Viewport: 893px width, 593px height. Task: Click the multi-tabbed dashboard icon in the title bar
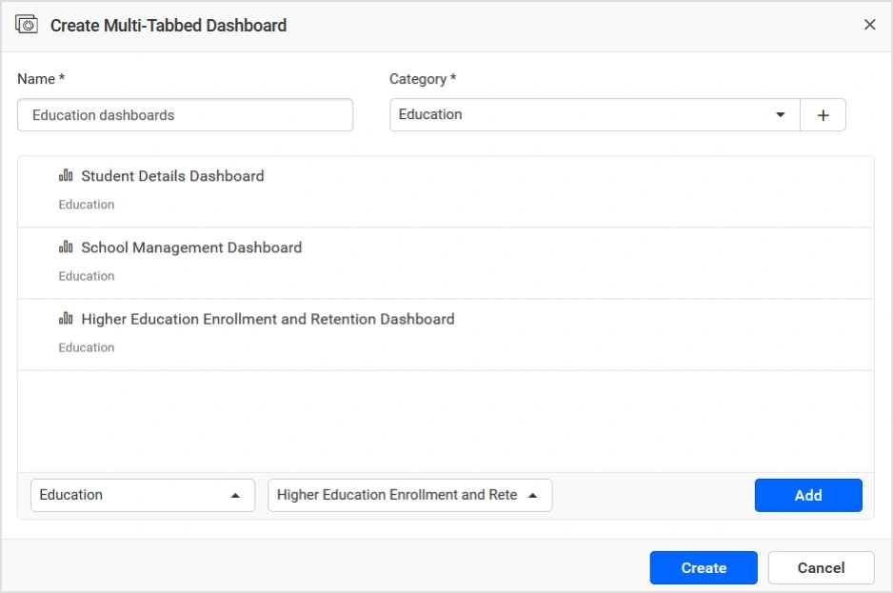27,25
